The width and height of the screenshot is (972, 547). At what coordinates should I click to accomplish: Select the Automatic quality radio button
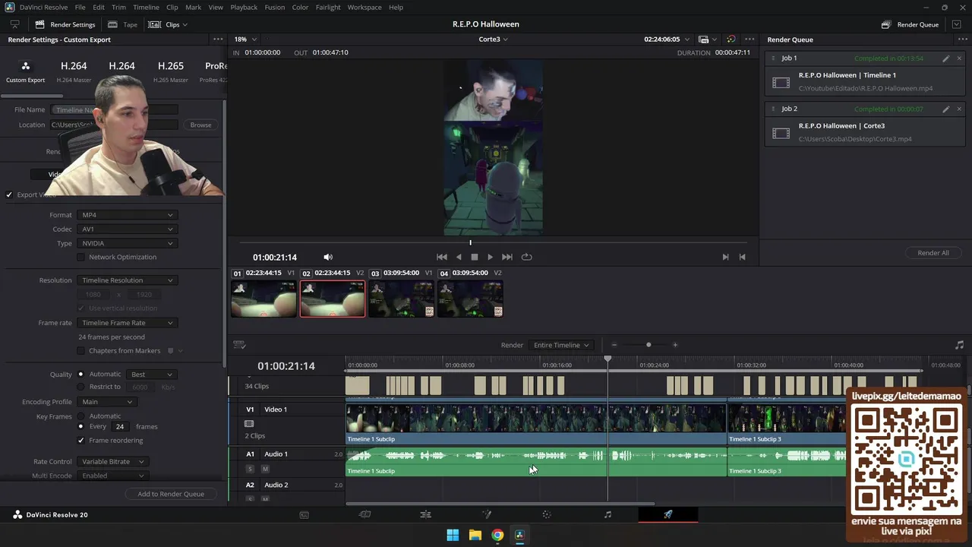(80, 375)
